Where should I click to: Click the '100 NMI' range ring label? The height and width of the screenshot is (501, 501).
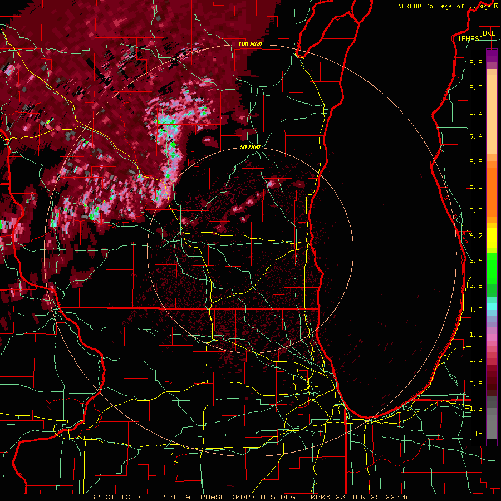[x=250, y=44]
